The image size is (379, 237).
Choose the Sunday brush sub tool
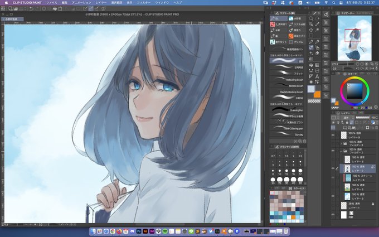286,134
